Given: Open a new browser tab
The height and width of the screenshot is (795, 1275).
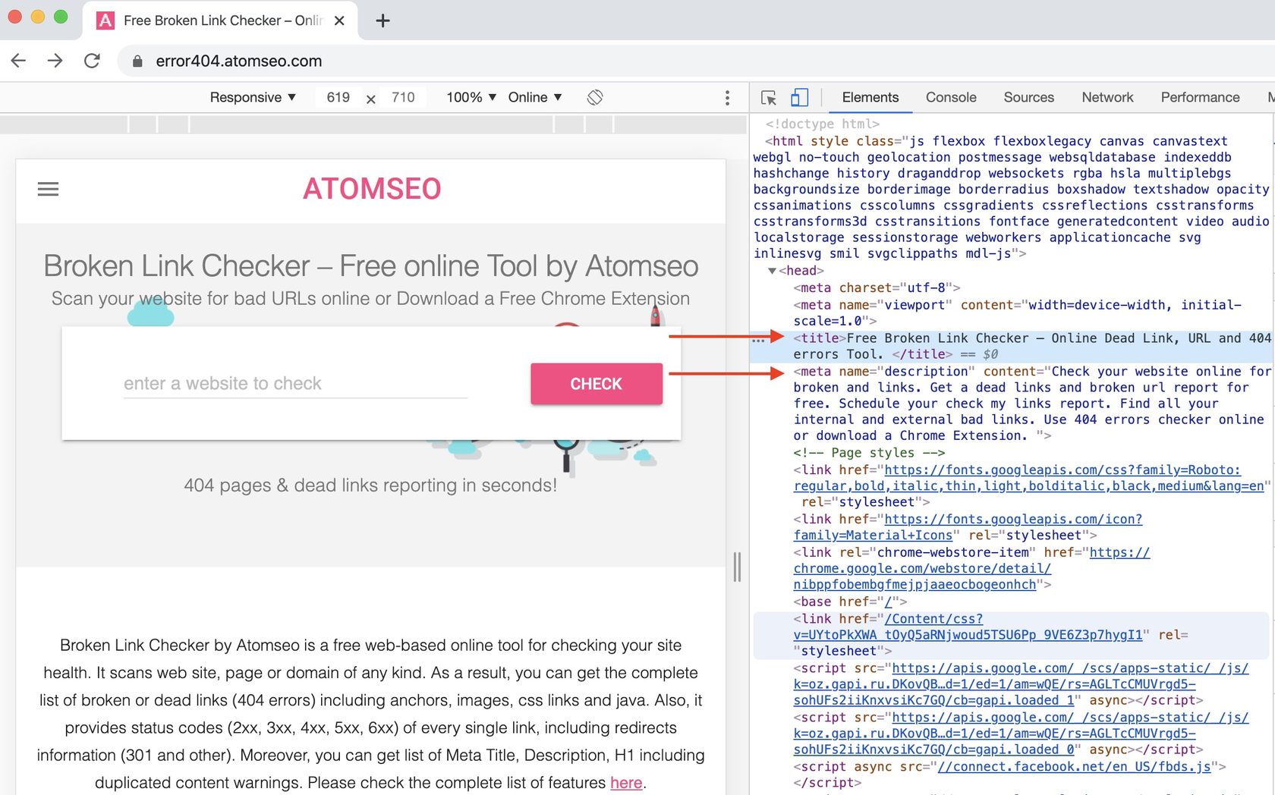Looking at the screenshot, I should (x=383, y=20).
